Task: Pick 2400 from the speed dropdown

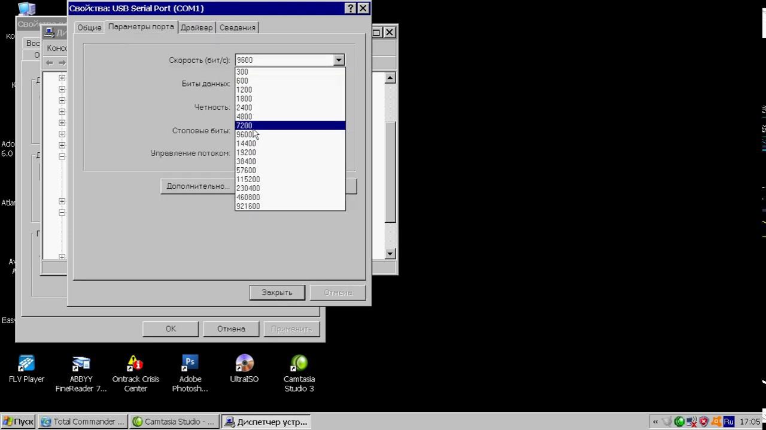Action: coord(290,107)
